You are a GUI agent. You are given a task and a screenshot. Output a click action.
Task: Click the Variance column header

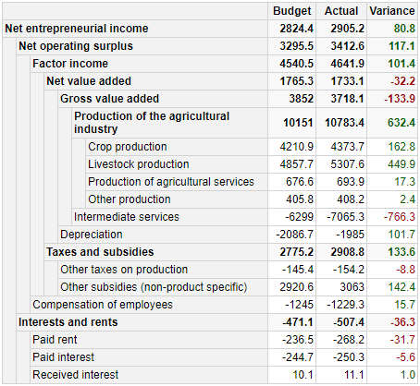click(x=392, y=11)
